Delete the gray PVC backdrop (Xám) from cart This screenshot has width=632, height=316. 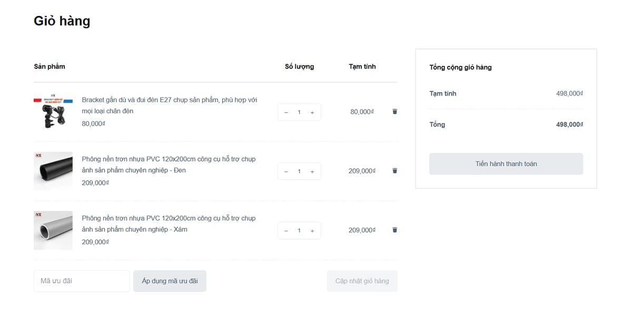(395, 230)
